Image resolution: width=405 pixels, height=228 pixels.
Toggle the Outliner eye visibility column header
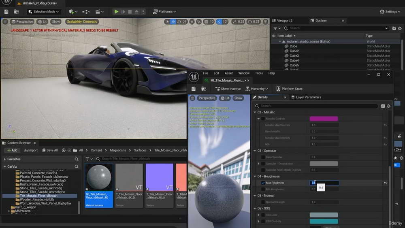(x=274, y=36)
